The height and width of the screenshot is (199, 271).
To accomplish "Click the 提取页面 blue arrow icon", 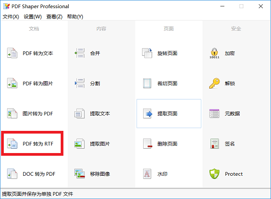I will [147, 114].
